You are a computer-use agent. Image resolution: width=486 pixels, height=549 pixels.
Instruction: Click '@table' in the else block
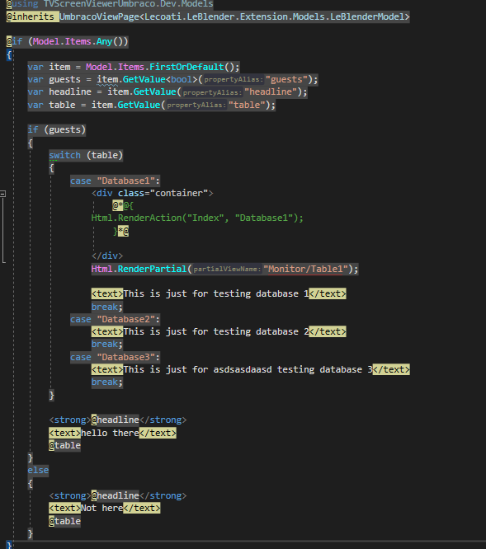tap(65, 521)
